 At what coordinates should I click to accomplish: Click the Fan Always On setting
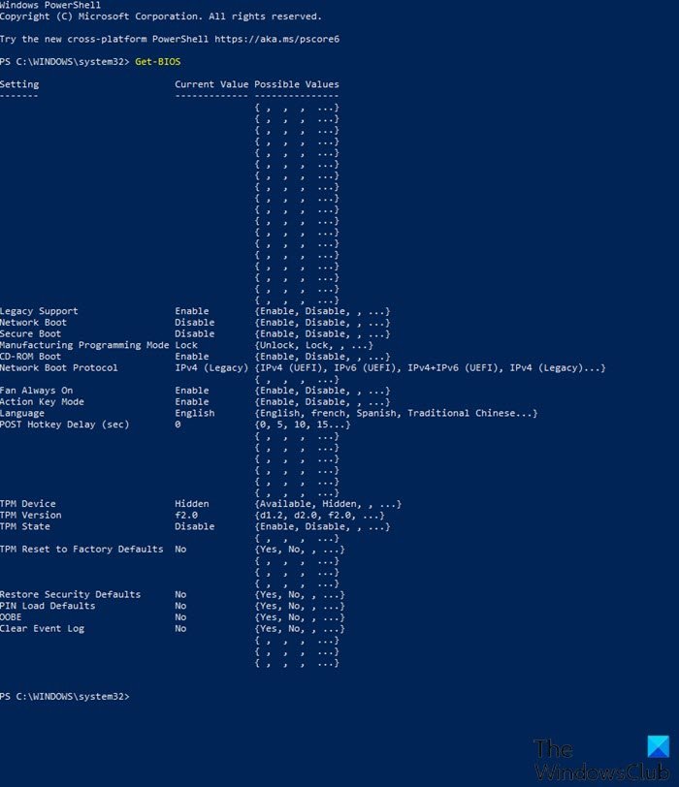pos(37,391)
